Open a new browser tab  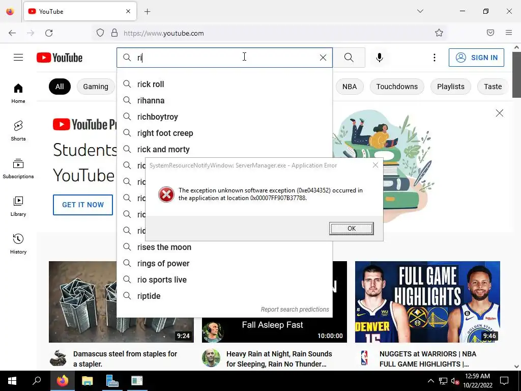pyautogui.click(x=148, y=12)
